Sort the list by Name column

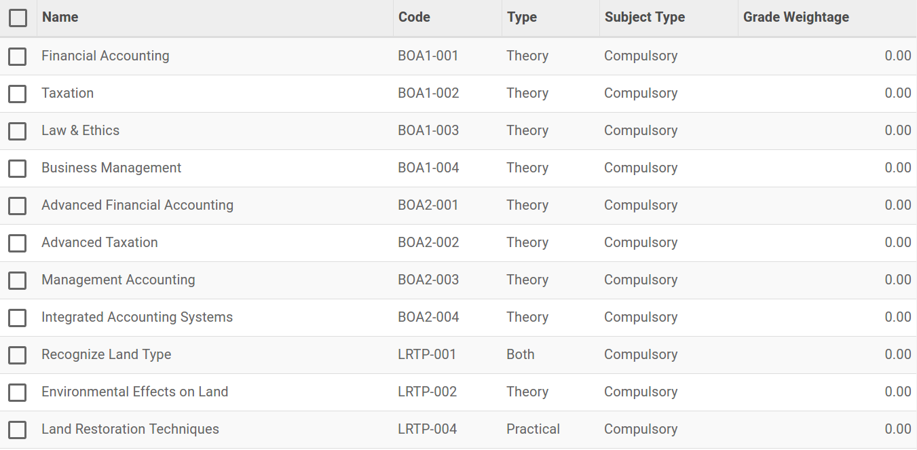point(60,18)
